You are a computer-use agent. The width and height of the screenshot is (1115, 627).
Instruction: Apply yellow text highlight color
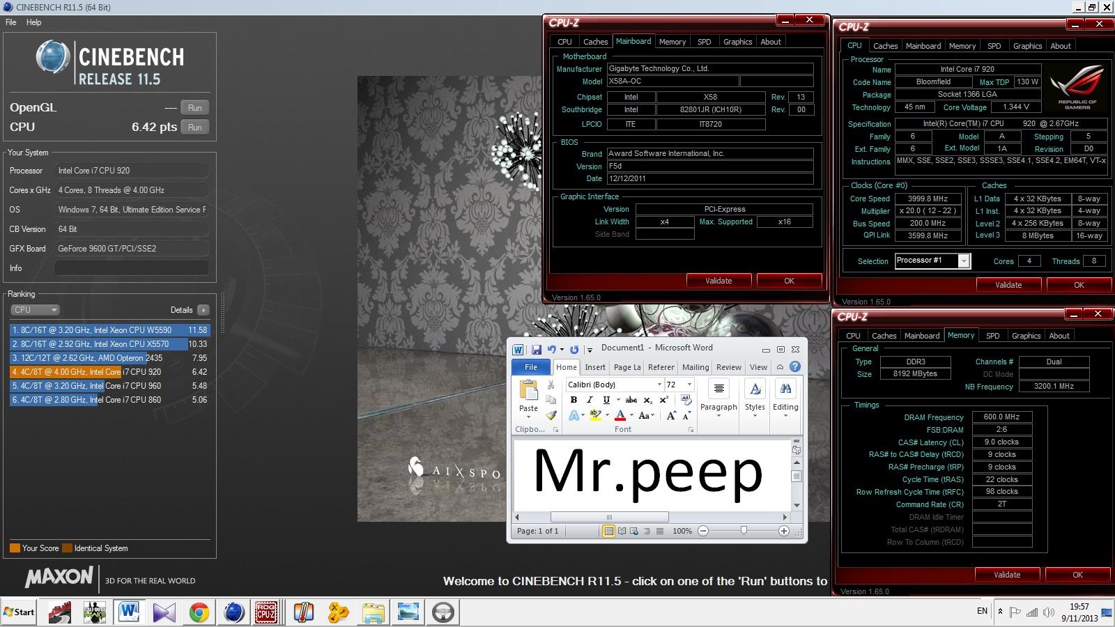[x=595, y=415]
